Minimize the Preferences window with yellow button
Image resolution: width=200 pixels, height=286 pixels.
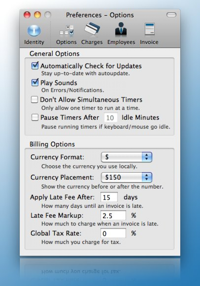37,15
